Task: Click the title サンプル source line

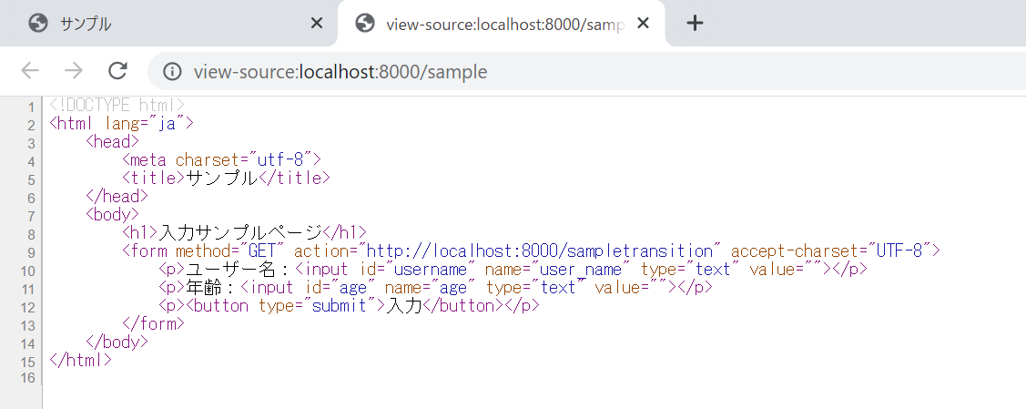Action: [226, 178]
